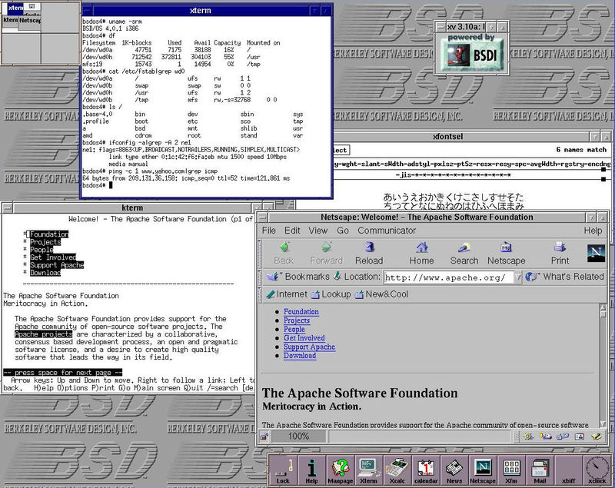Launch Xfm file manager from the panel
Image resolution: width=615 pixels, height=488 pixels.
click(511, 470)
